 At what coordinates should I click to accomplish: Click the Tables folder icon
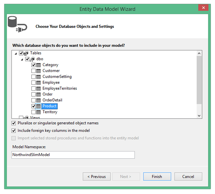pos(27,53)
